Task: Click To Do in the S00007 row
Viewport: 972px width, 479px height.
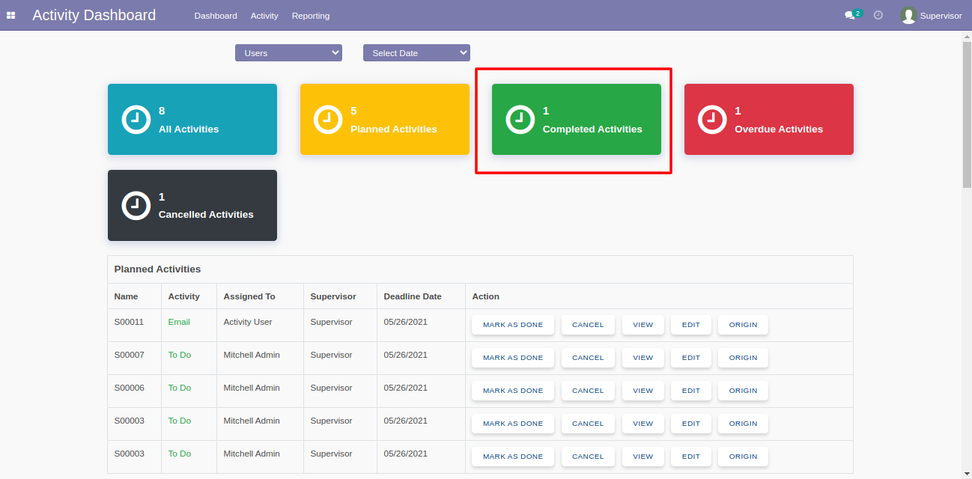Action: pos(180,355)
